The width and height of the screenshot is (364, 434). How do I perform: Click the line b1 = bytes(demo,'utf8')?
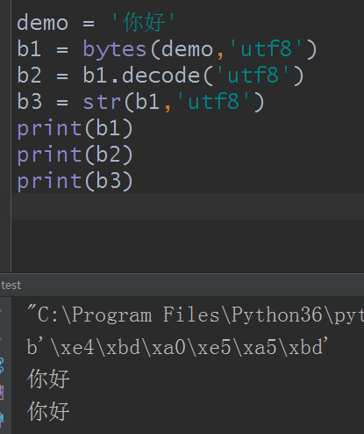point(167,49)
